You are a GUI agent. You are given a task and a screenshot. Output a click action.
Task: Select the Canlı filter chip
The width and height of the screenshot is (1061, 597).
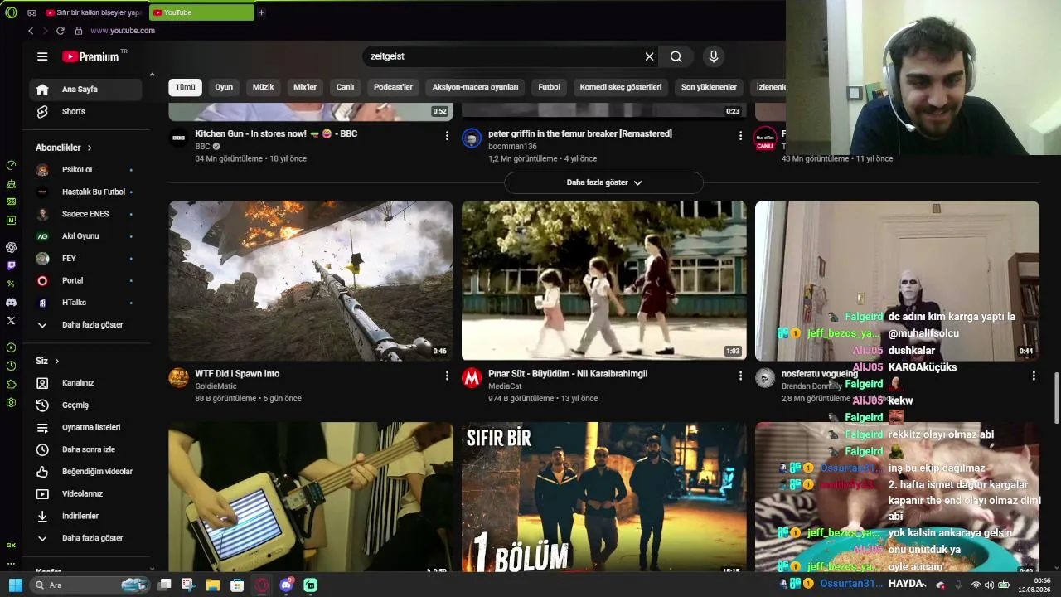tap(345, 87)
